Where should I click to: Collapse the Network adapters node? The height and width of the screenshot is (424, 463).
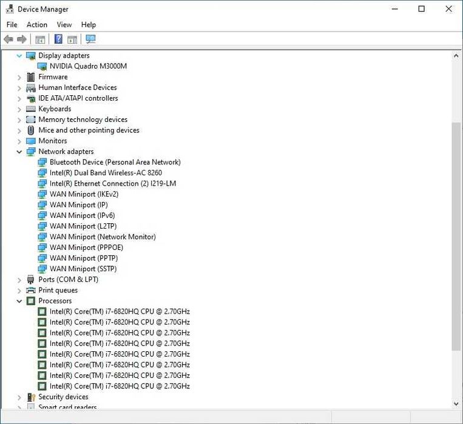pos(19,152)
